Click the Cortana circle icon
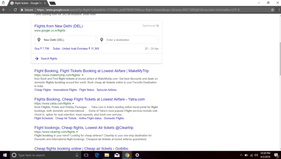 (14, 155)
